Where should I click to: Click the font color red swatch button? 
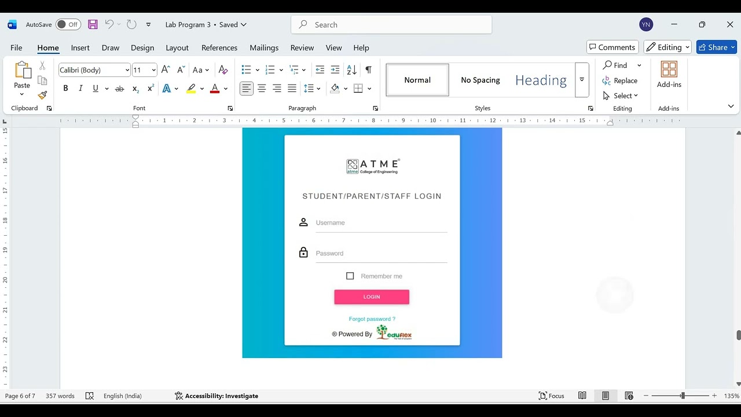coord(215,89)
